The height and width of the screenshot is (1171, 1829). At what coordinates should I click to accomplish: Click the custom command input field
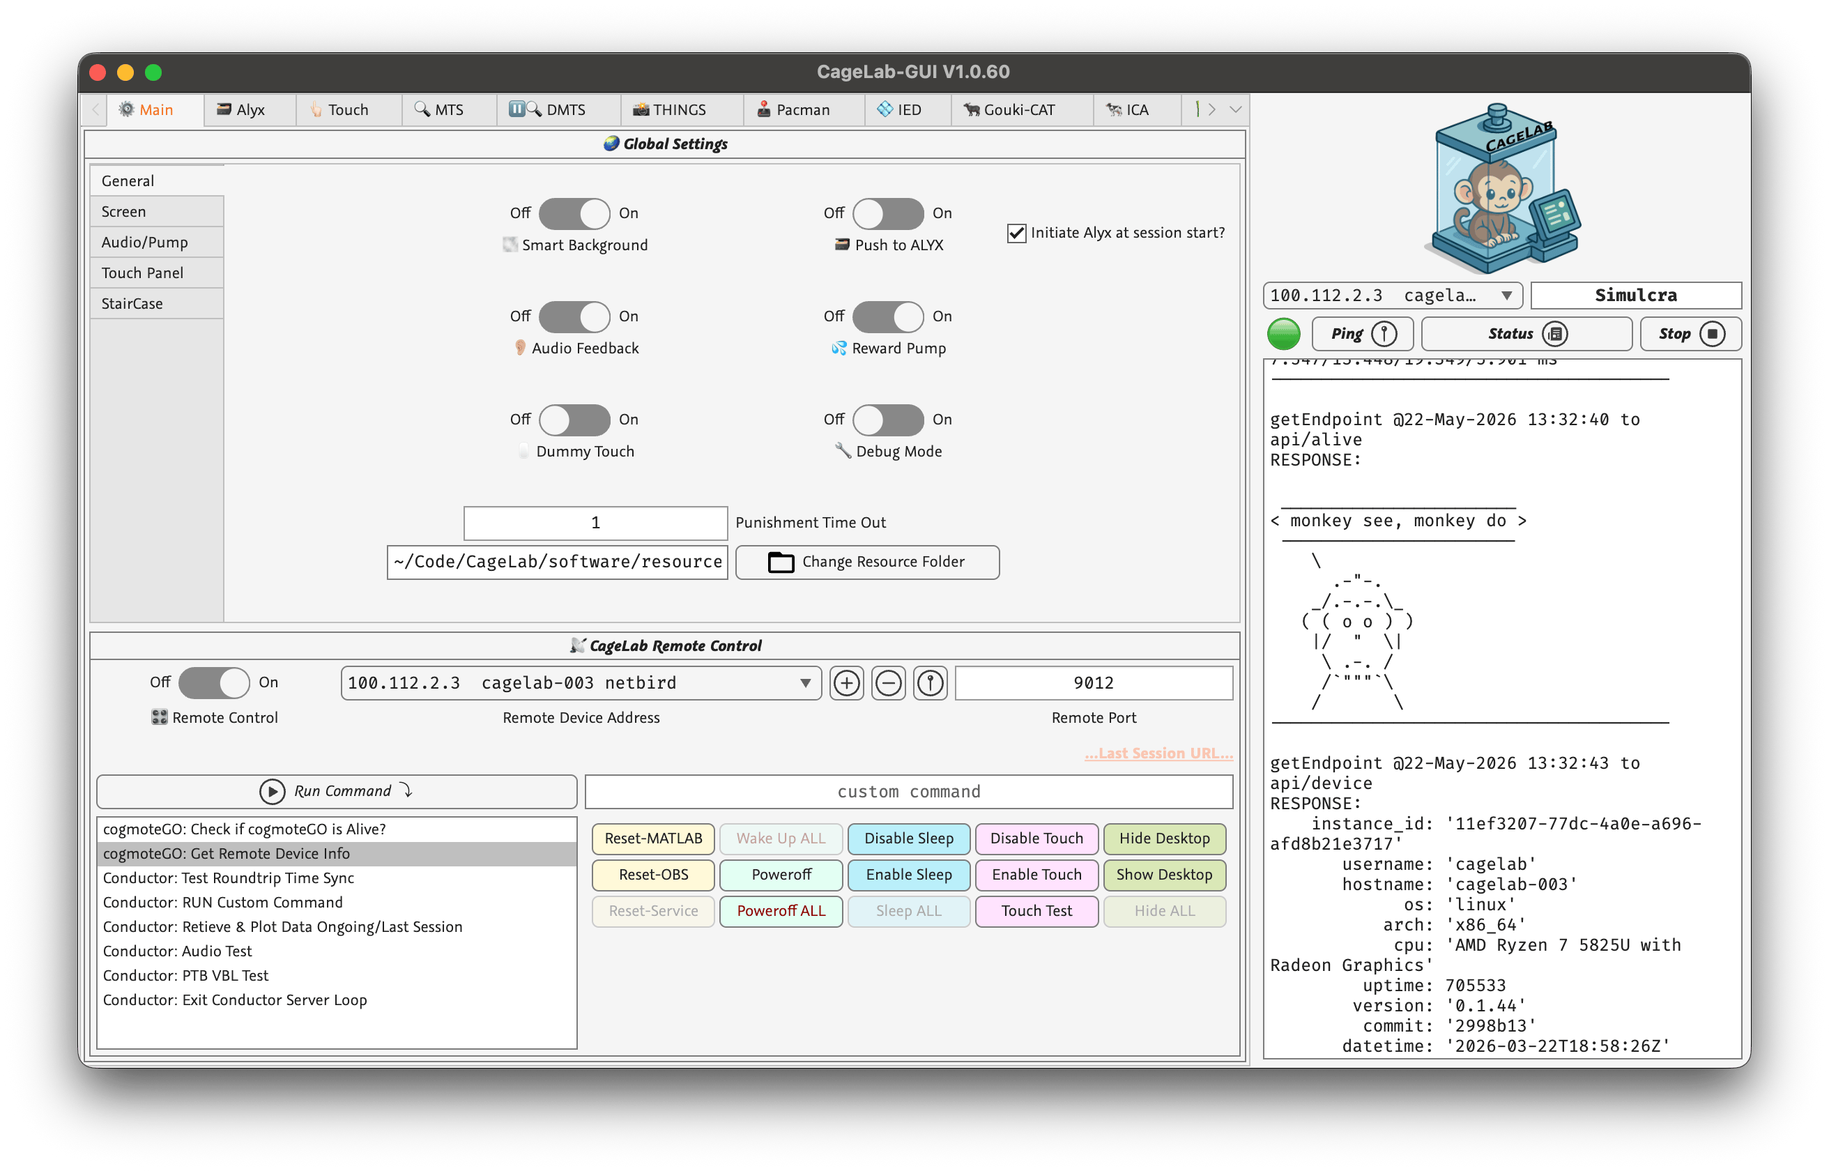(x=908, y=792)
